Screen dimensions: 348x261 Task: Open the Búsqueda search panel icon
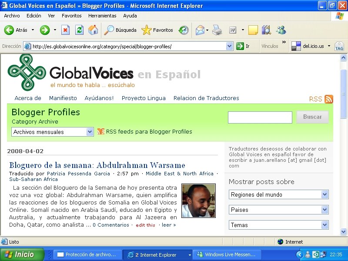point(111,30)
